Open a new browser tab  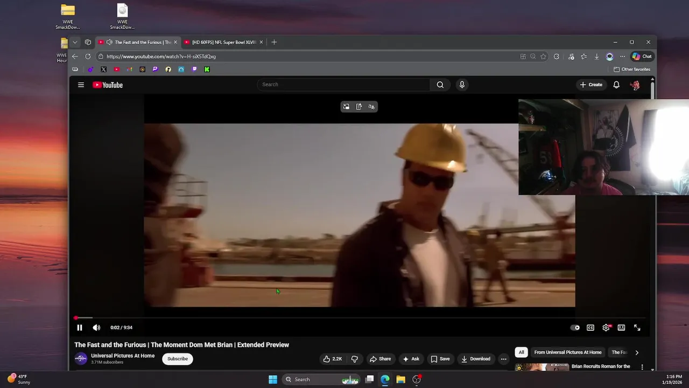(x=274, y=42)
